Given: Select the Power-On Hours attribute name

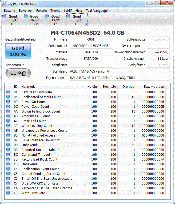Looking at the screenshot, I should coord(34,102).
